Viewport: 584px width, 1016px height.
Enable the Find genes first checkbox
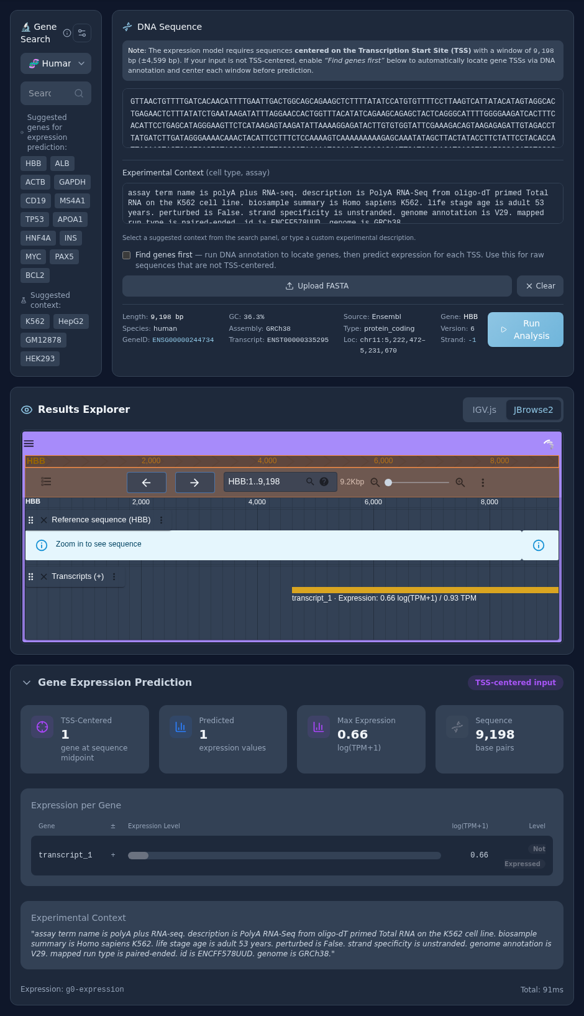tap(127, 255)
